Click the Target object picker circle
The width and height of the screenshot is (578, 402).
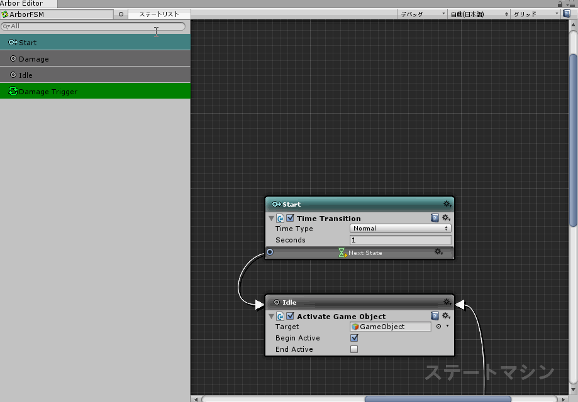[x=439, y=327]
